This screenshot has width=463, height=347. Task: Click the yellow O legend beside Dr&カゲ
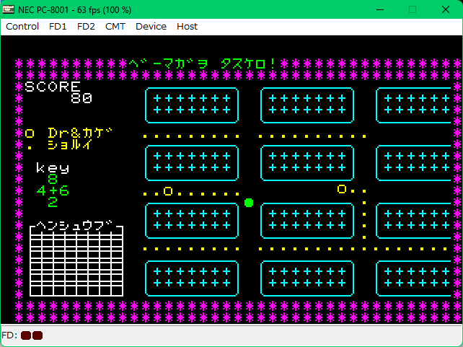pyautogui.click(x=30, y=133)
